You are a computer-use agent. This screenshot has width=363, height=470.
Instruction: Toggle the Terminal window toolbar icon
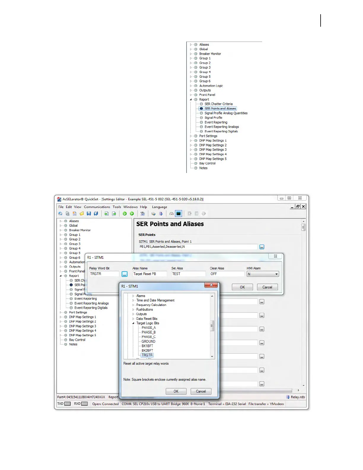pos(179,214)
